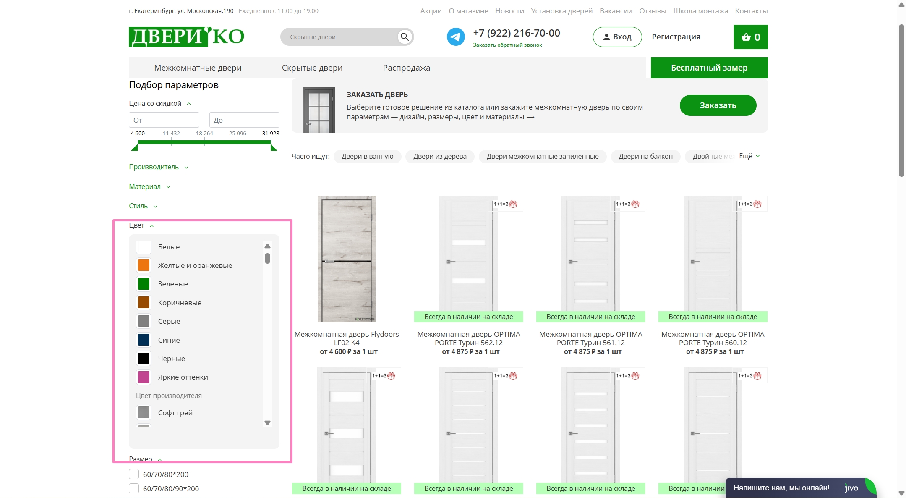The width and height of the screenshot is (906, 498).
Task: Click the 1+1=3 gift badge on Турин 561.12
Action: tap(628, 204)
